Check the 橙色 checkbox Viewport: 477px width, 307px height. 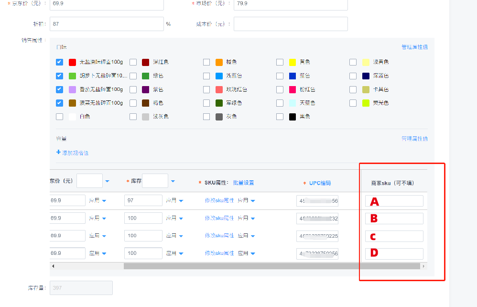[x=206, y=62]
